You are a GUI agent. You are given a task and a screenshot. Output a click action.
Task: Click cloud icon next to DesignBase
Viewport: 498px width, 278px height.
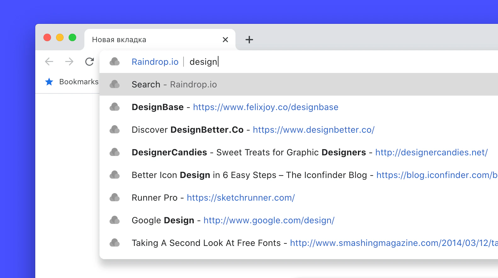point(115,107)
